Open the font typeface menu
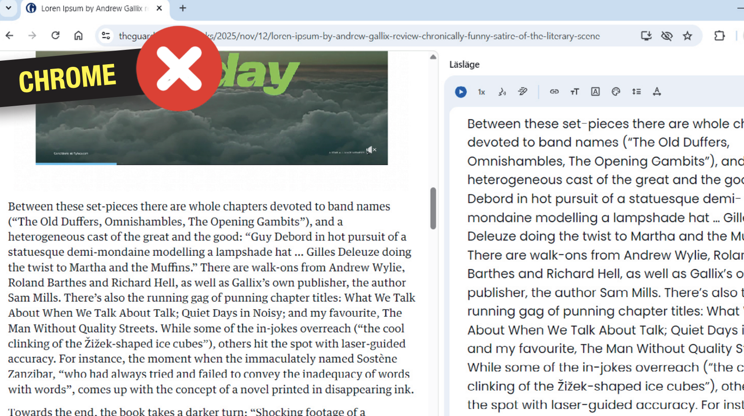The height and width of the screenshot is (416, 744). pyautogui.click(x=595, y=92)
